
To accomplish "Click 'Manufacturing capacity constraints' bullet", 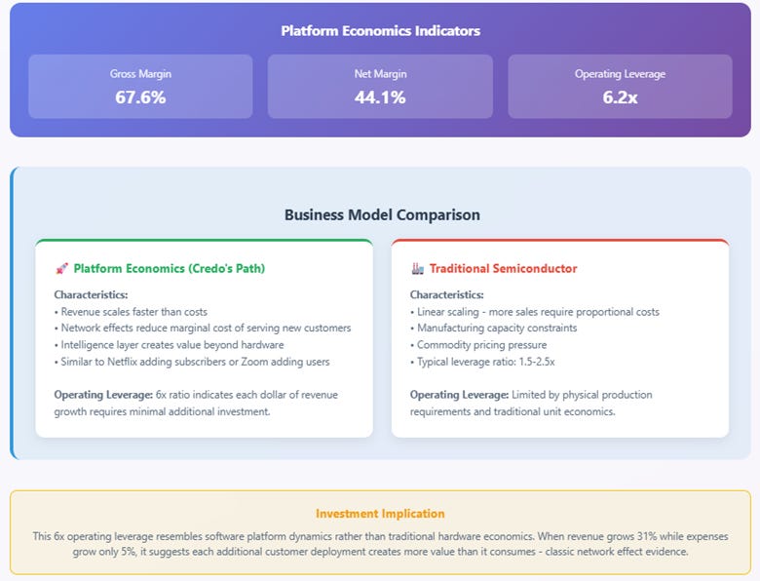I will [x=493, y=329].
